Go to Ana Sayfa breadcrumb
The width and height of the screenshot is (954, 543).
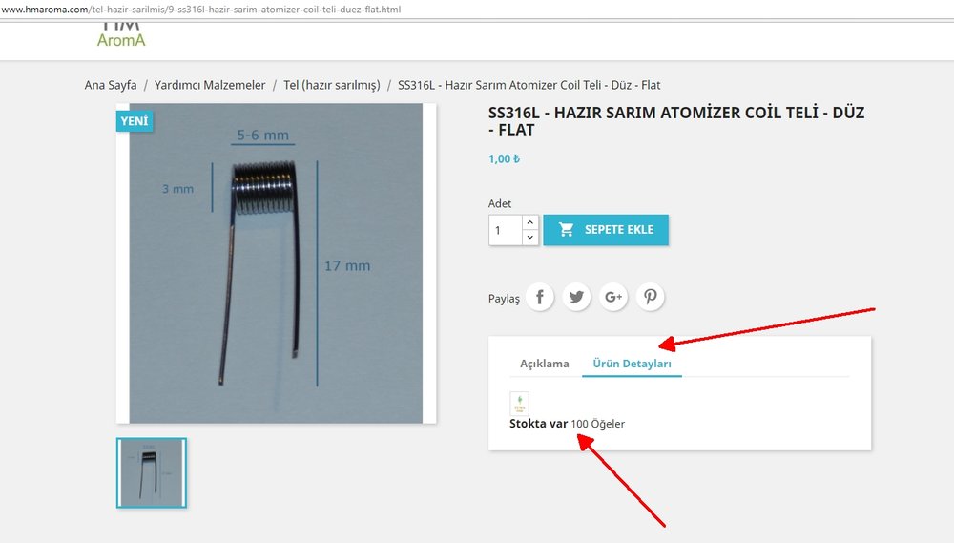111,85
